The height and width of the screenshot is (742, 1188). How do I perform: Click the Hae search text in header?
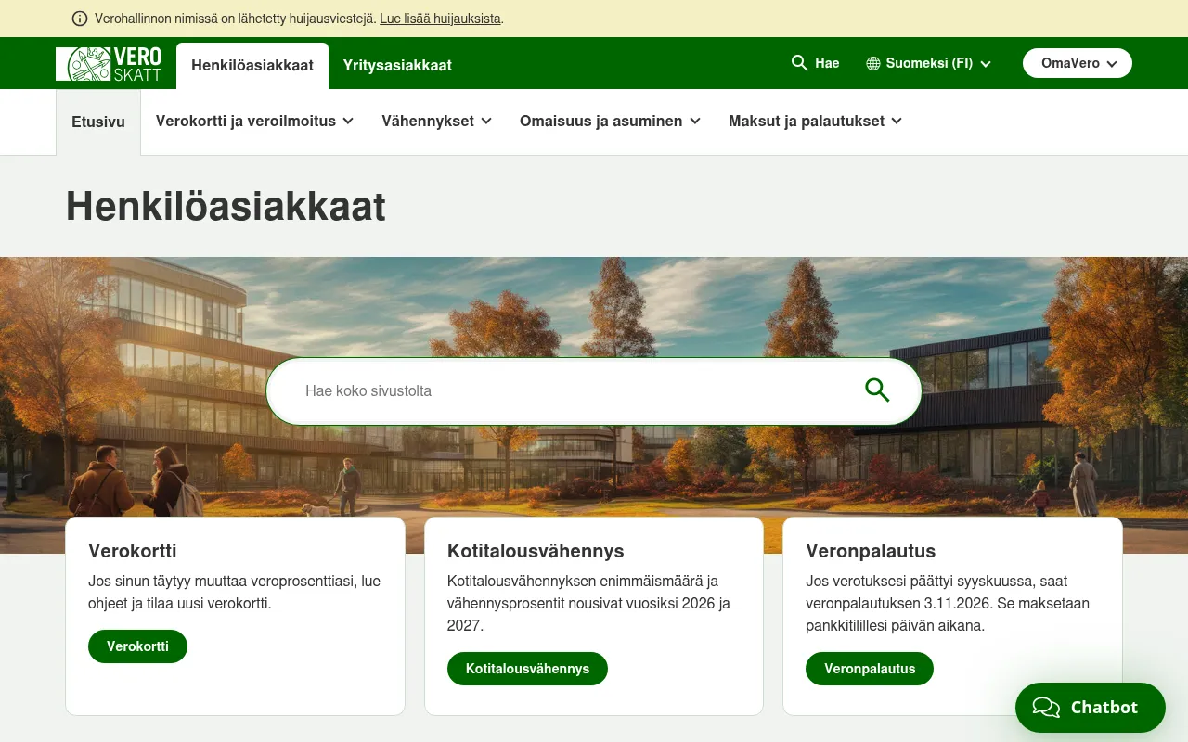click(827, 63)
